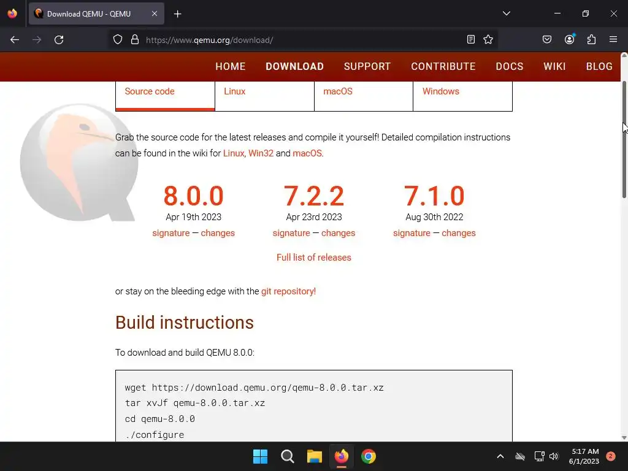This screenshot has width=628, height=471.
Task: Open changes link for 8.0.0
Action: tap(218, 233)
